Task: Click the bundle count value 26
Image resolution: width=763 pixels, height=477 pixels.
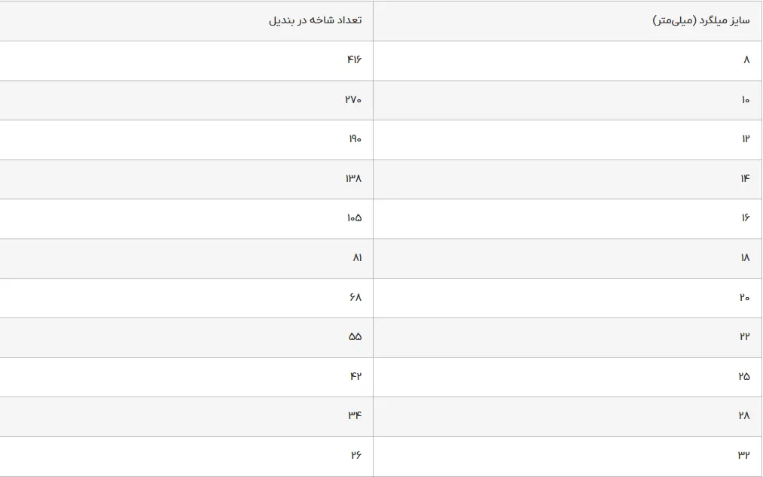Action: tap(356, 456)
